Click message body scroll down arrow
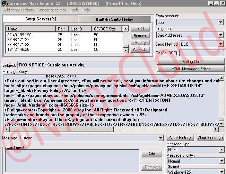The height and width of the screenshot is (174, 226). pos(221,124)
